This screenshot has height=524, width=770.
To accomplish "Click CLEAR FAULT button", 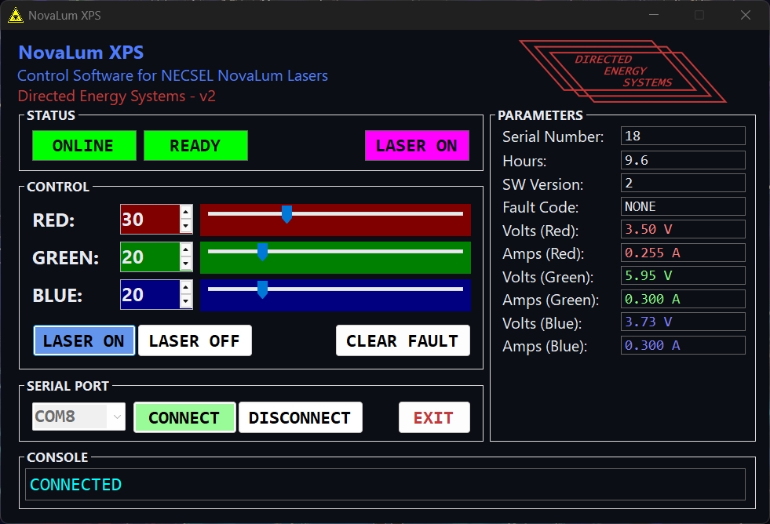I will click(x=403, y=341).
